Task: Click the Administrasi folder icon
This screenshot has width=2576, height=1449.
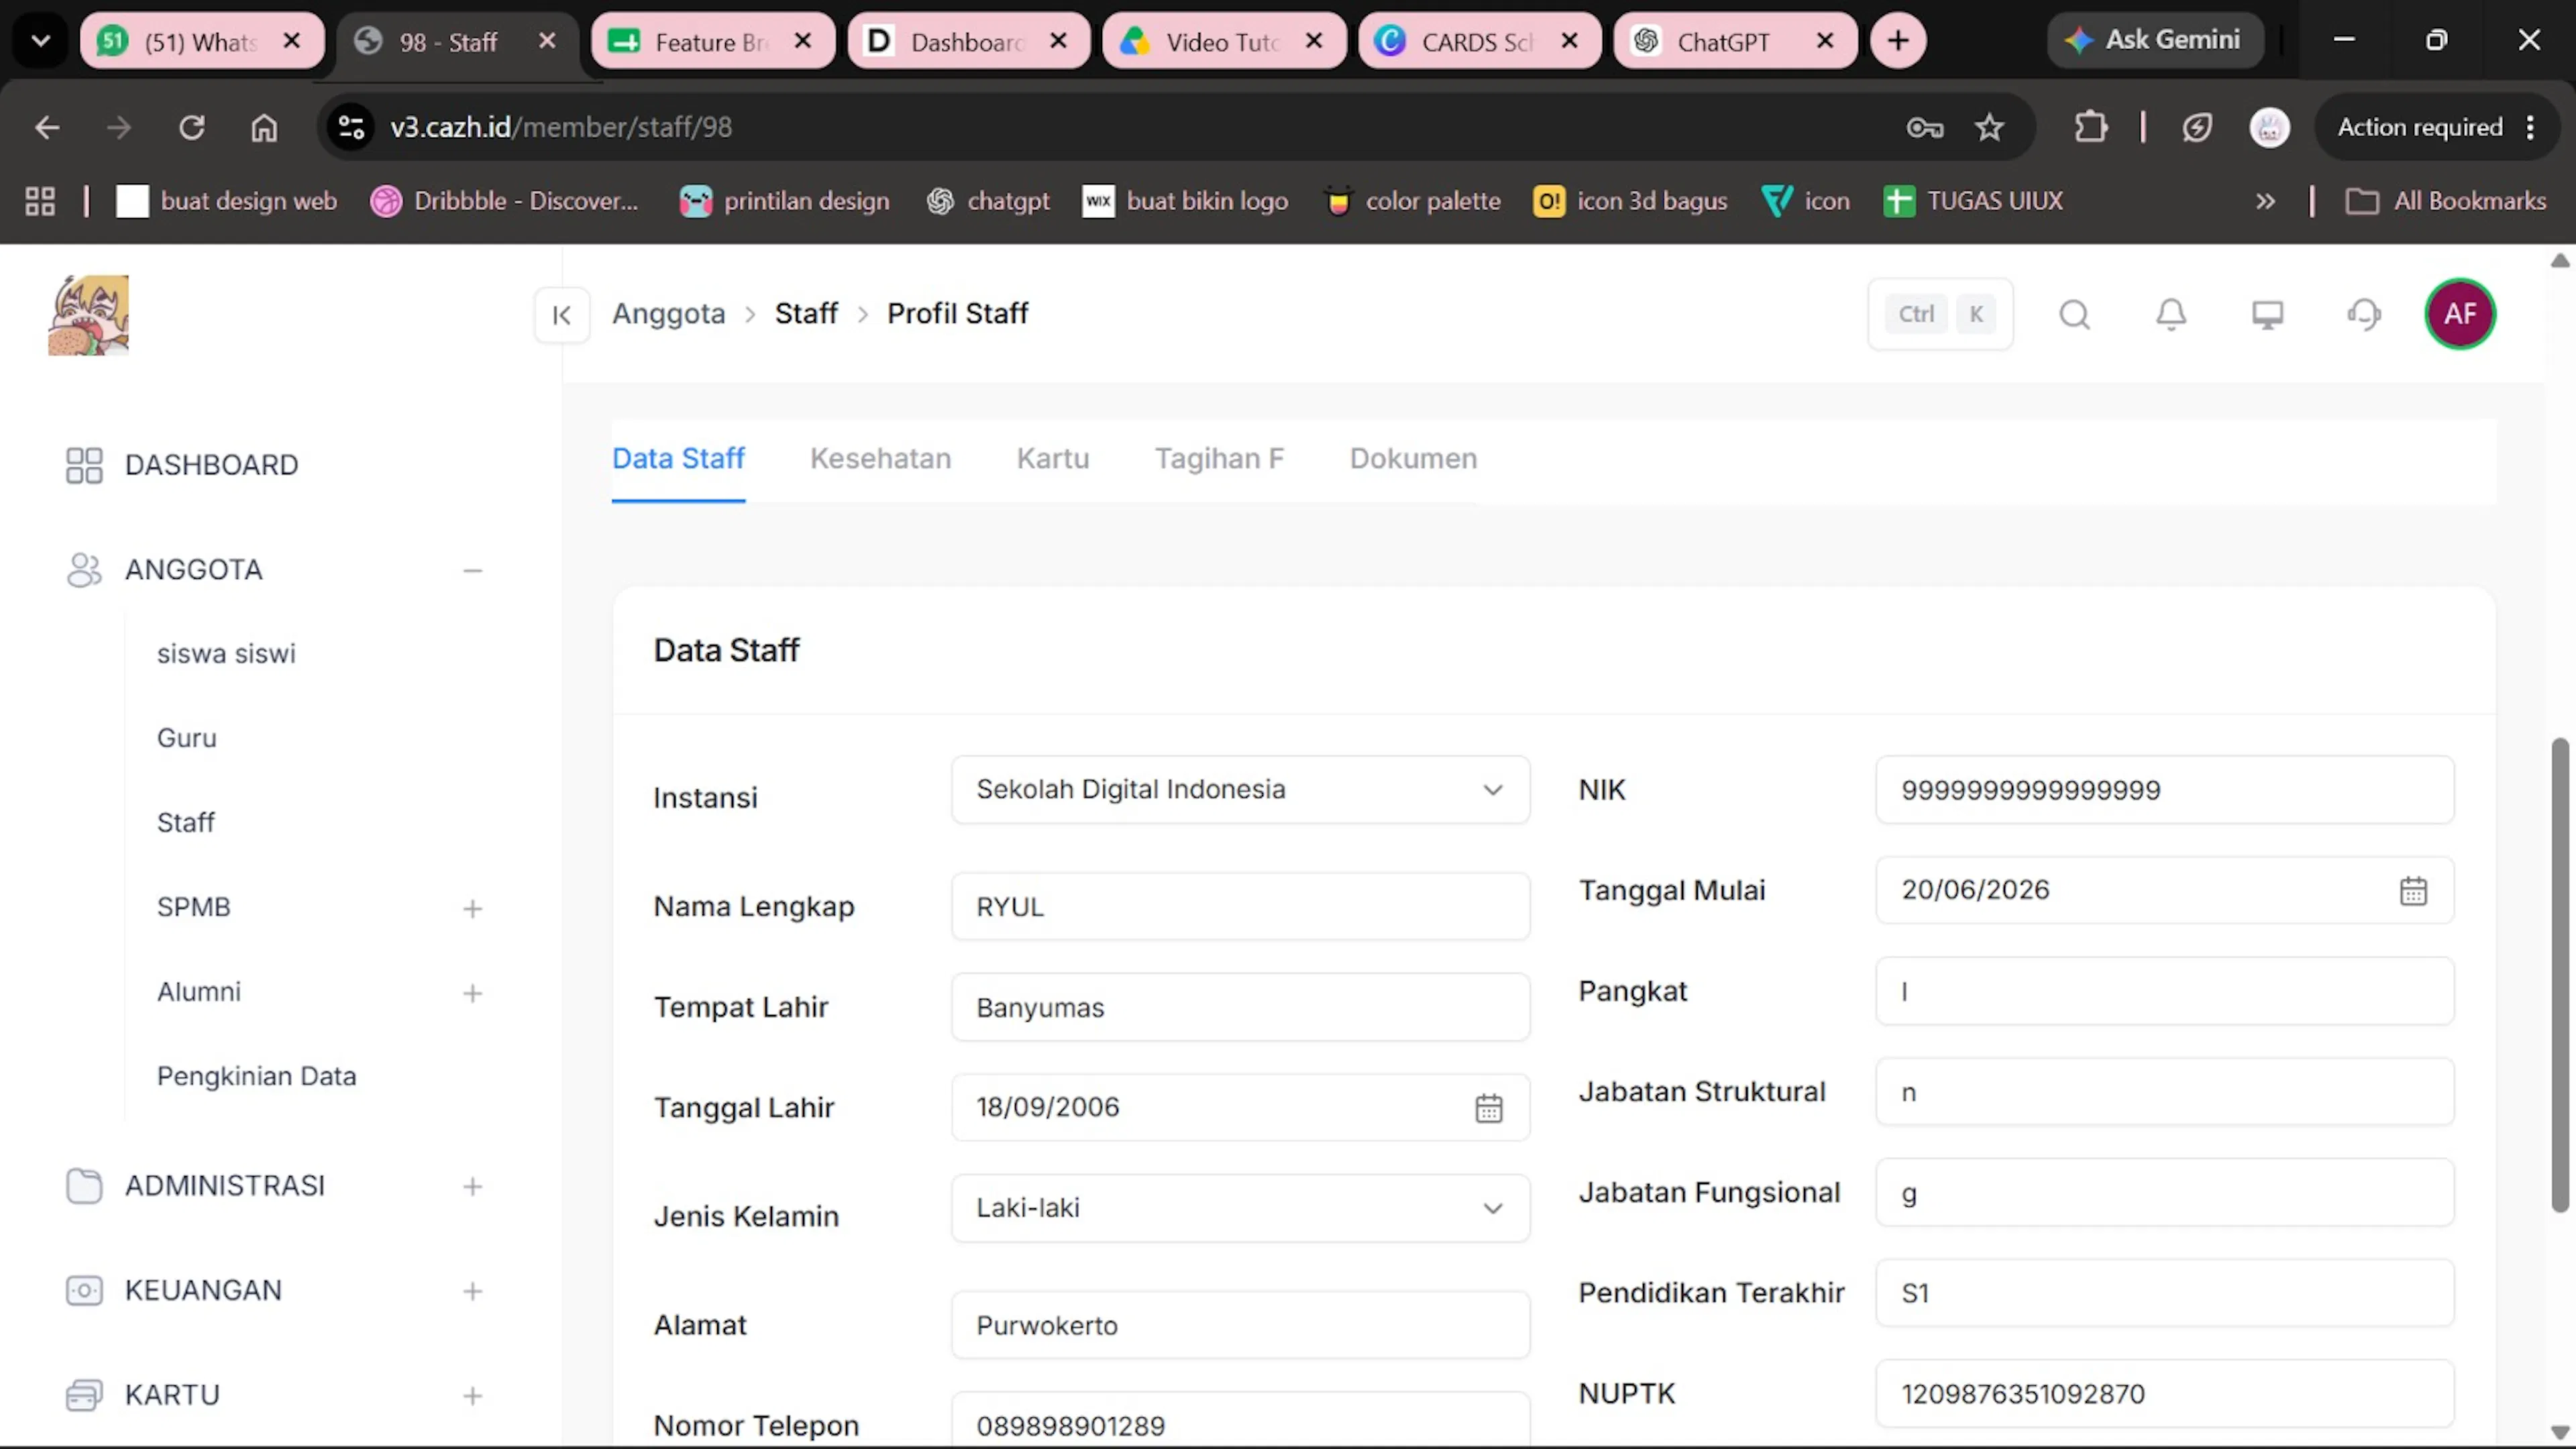Action: 84,1186
